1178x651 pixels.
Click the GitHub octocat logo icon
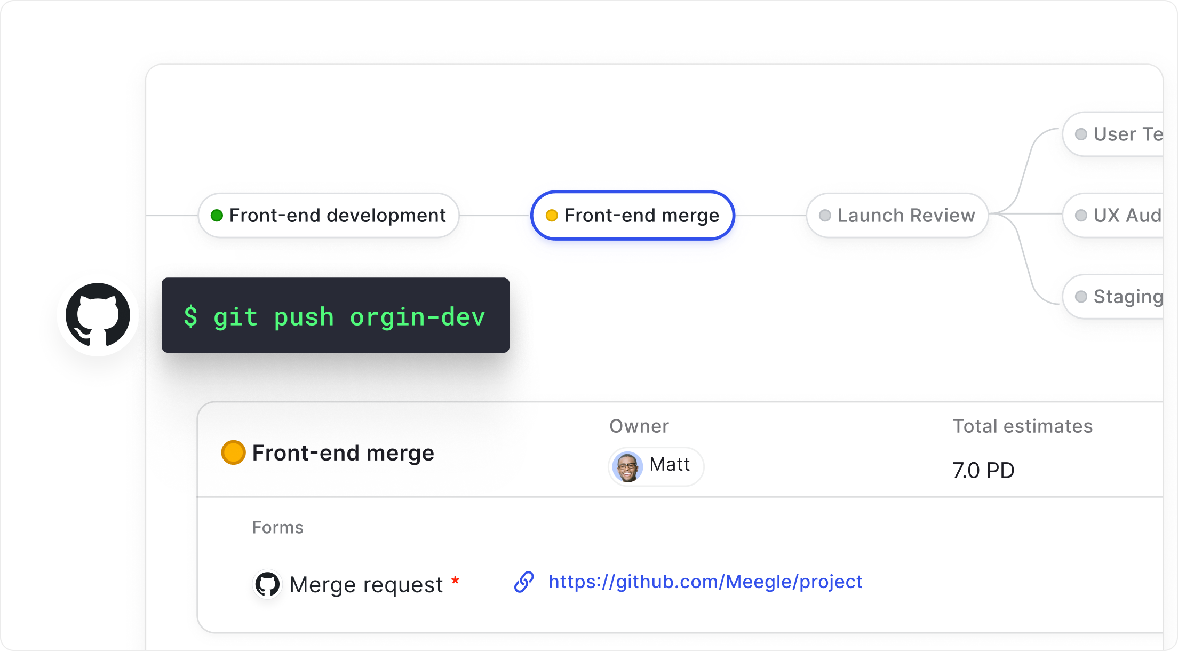[x=98, y=315]
